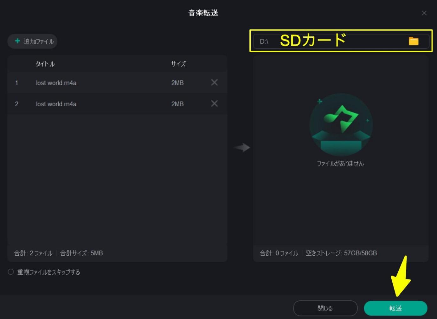Remove the second lost world.m4a row

214,104
